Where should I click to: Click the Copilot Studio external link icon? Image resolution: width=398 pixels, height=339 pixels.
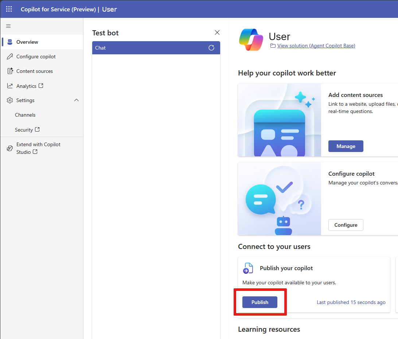coord(35,152)
